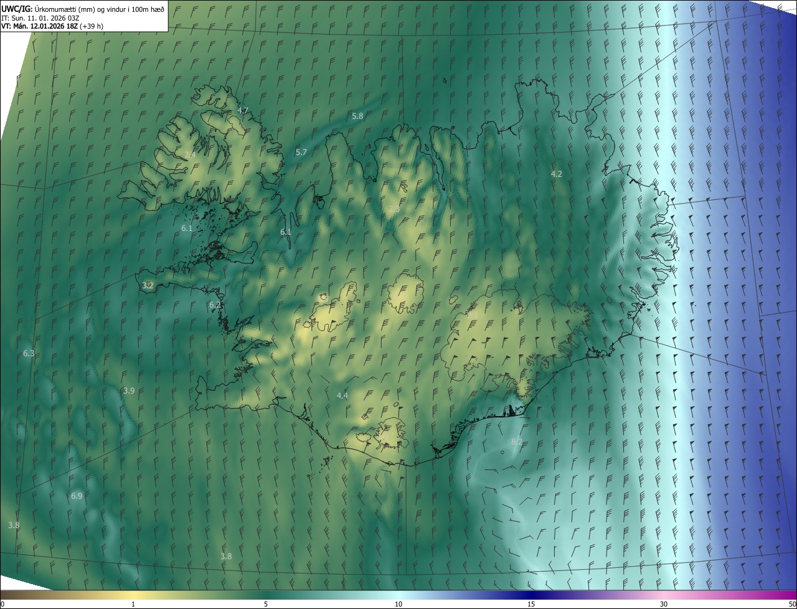This screenshot has width=797, height=609.
Task: Click the 'VT: Mán. 12.01.2026 18Z' valid time
Action: [39, 26]
